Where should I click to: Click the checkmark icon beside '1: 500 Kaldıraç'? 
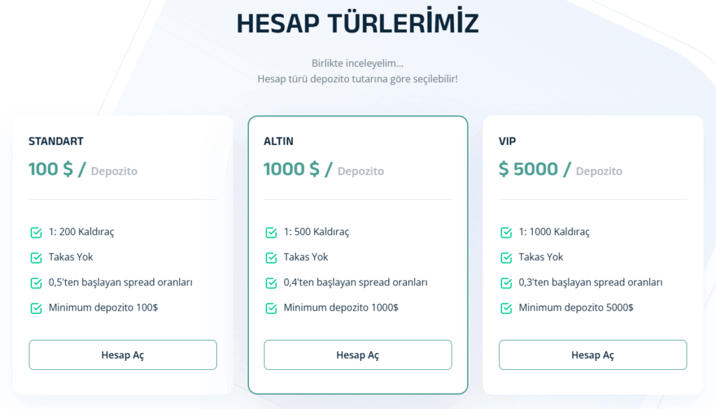pos(270,232)
